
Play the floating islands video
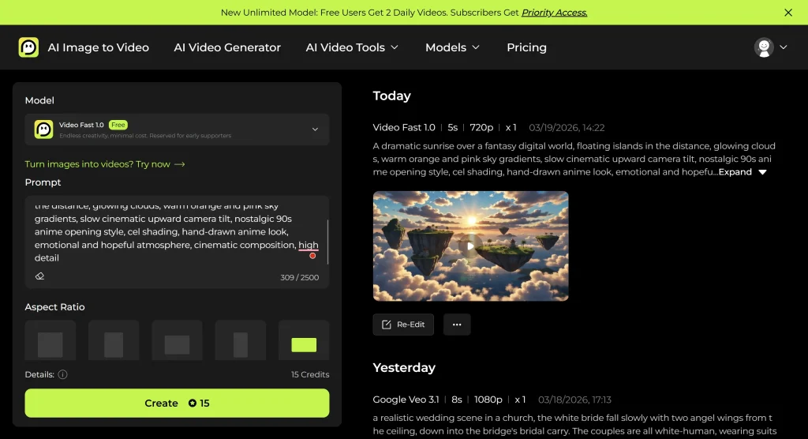click(470, 246)
